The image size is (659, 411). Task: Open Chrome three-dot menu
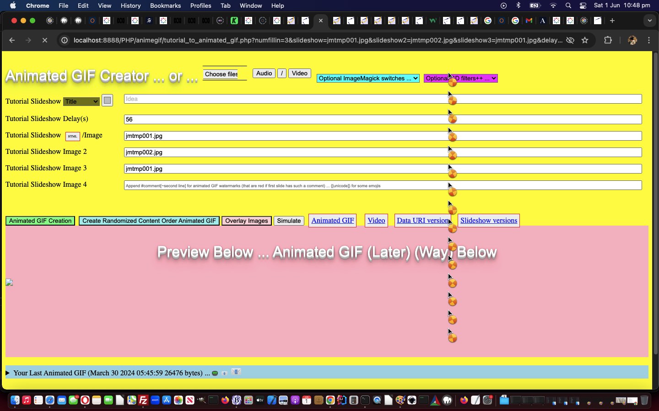[649, 40]
